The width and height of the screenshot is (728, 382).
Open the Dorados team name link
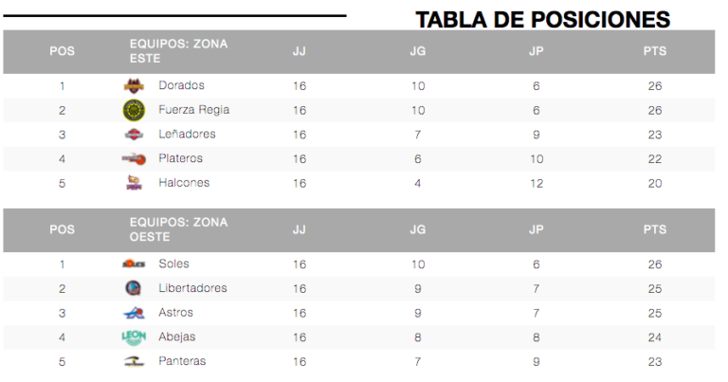pos(182,85)
